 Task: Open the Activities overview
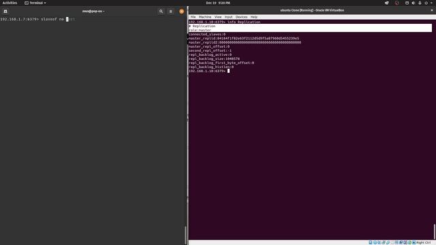click(x=10, y=3)
